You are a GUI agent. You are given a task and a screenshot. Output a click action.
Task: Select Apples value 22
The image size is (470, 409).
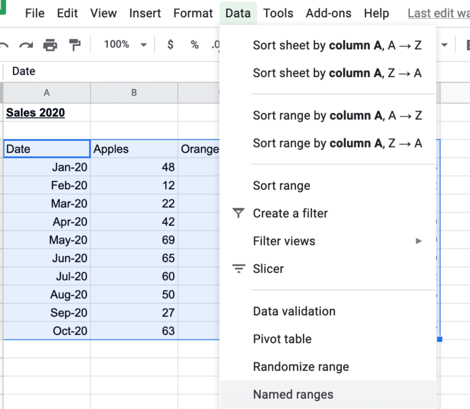(x=134, y=204)
